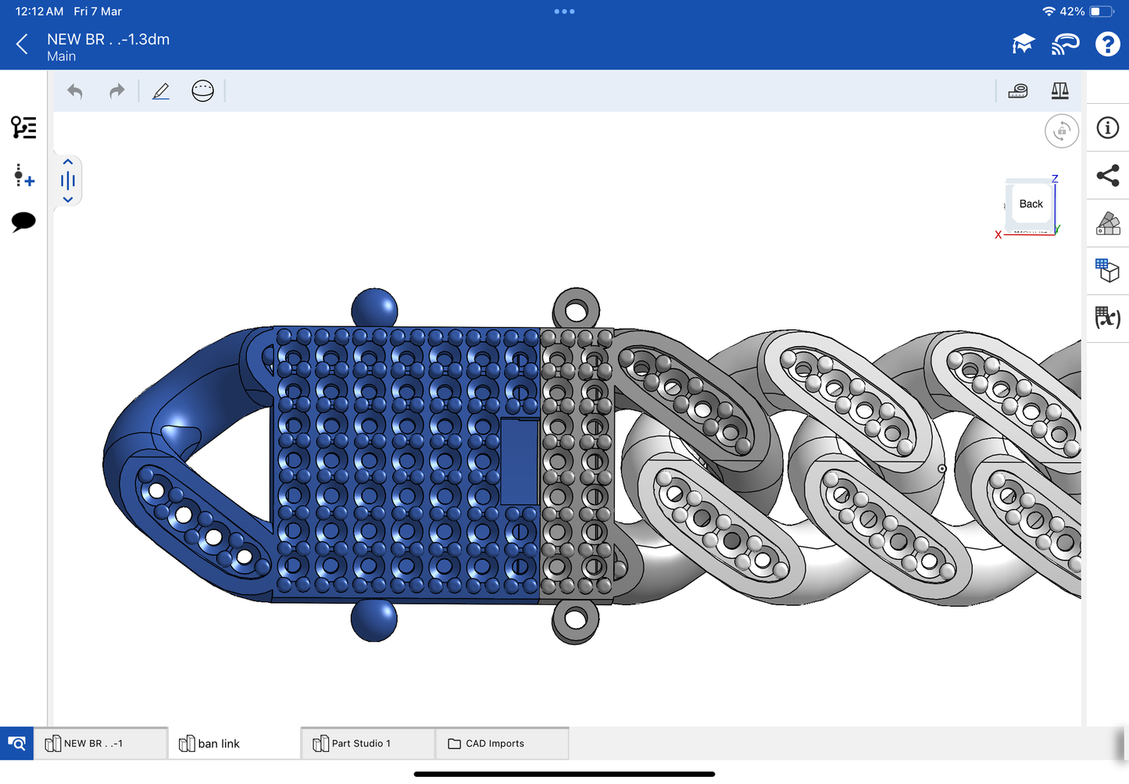Open the variables table (x) icon
The height and width of the screenshot is (784, 1129).
(x=1108, y=318)
